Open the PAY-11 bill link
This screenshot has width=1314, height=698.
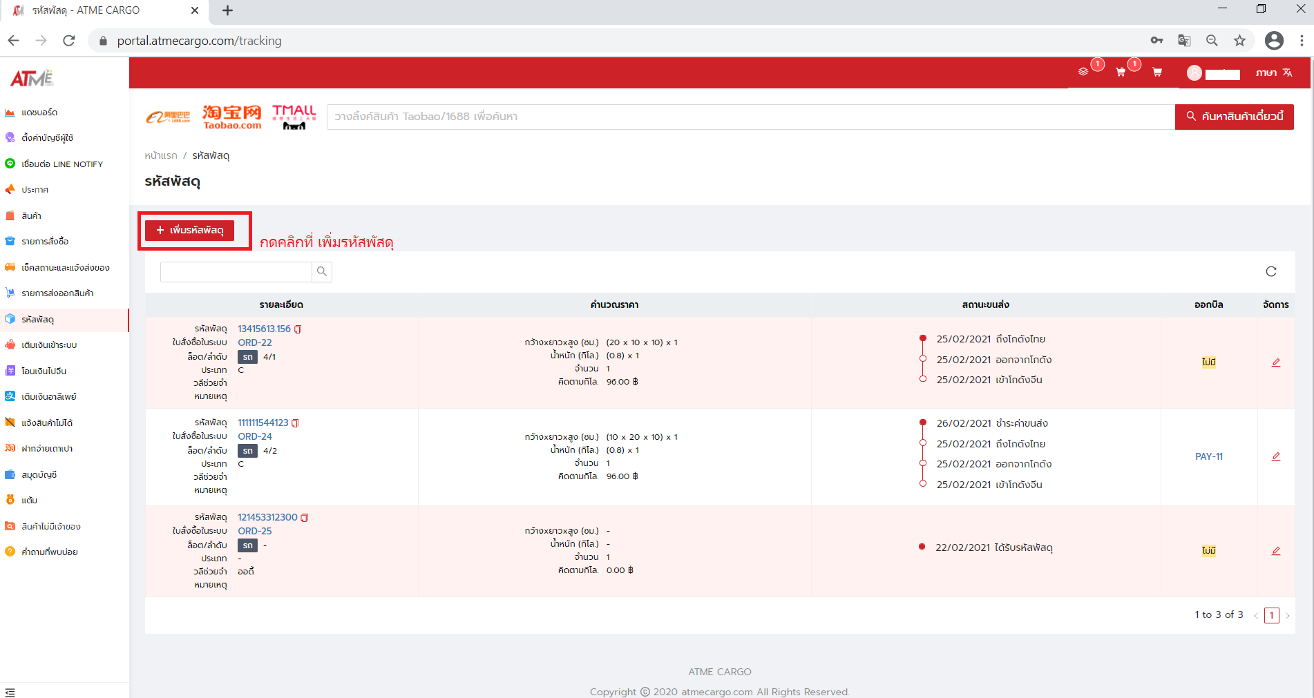1208,456
